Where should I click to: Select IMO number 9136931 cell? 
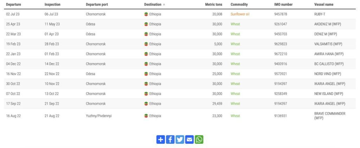click(x=281, y=116)
